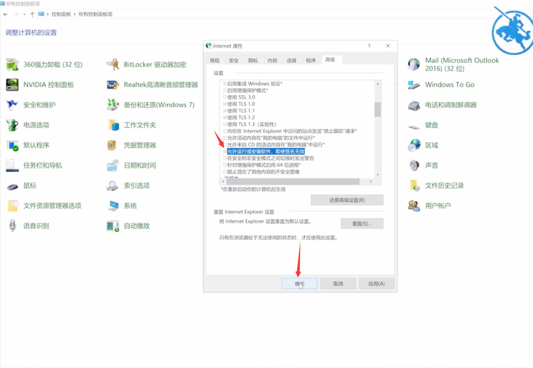
Task: Open Realtek高清晰音频管理器 icon
Action: (x=113, y=85)
